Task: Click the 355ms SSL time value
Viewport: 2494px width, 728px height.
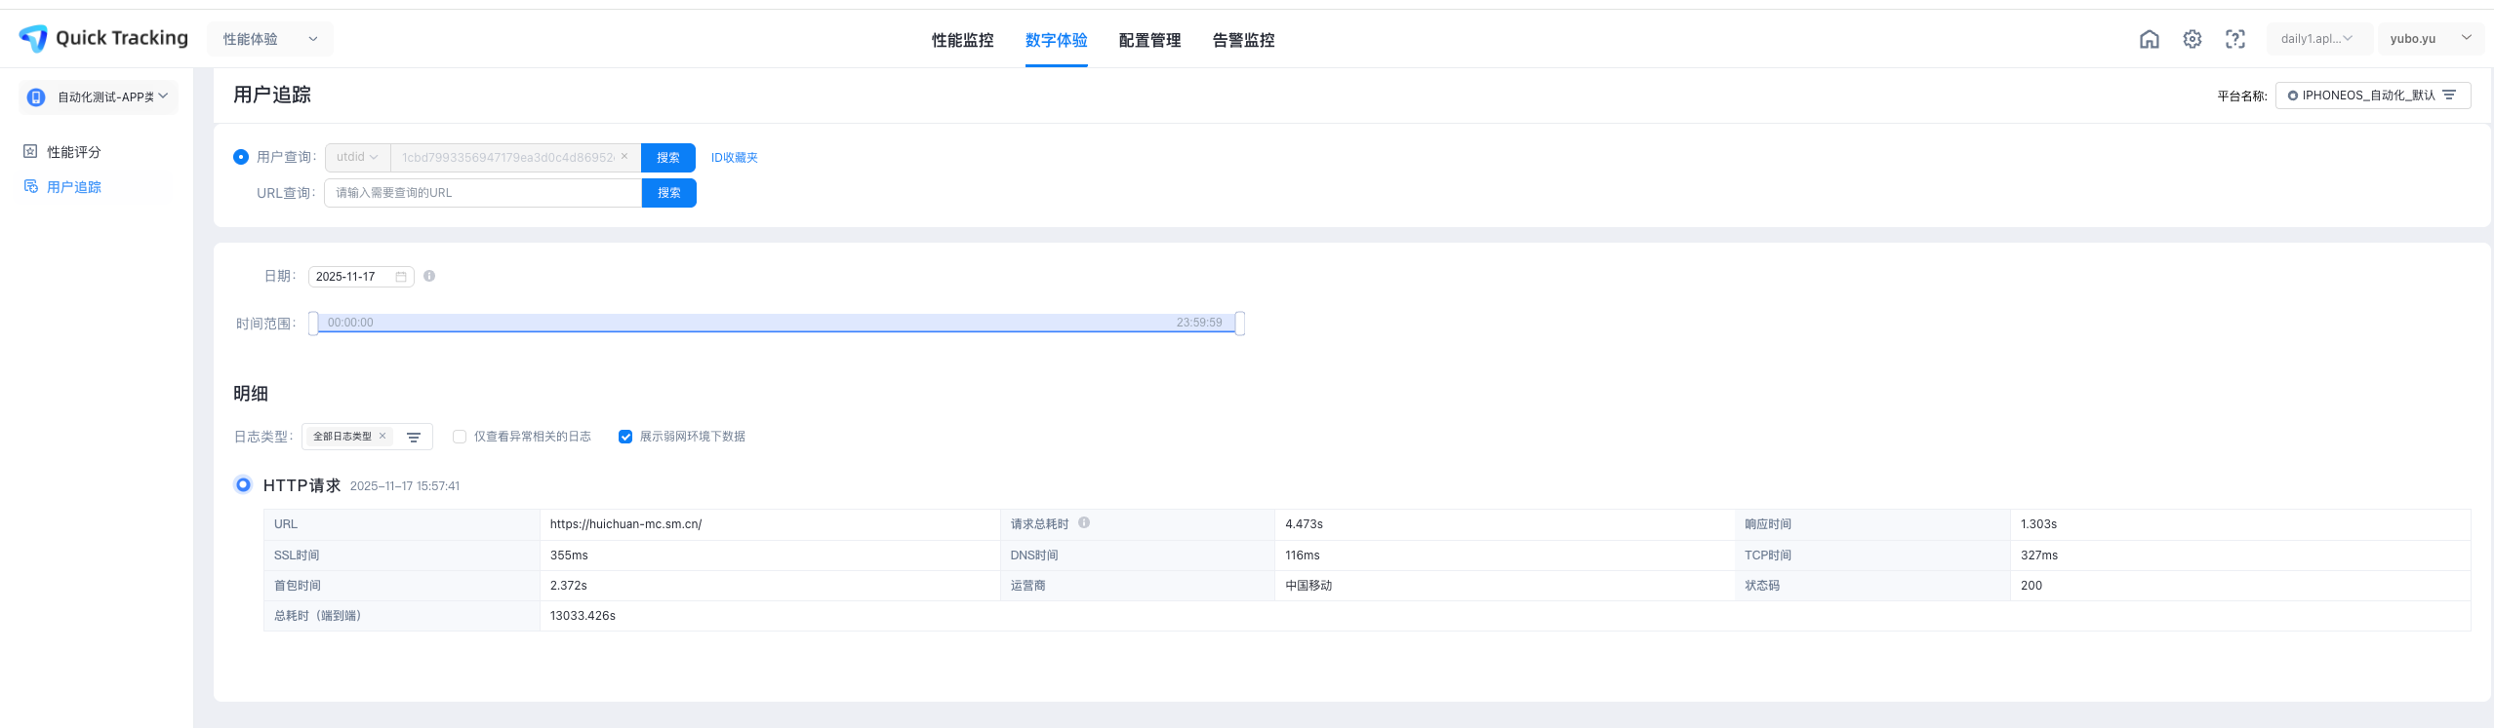Action: click(569, 556)
